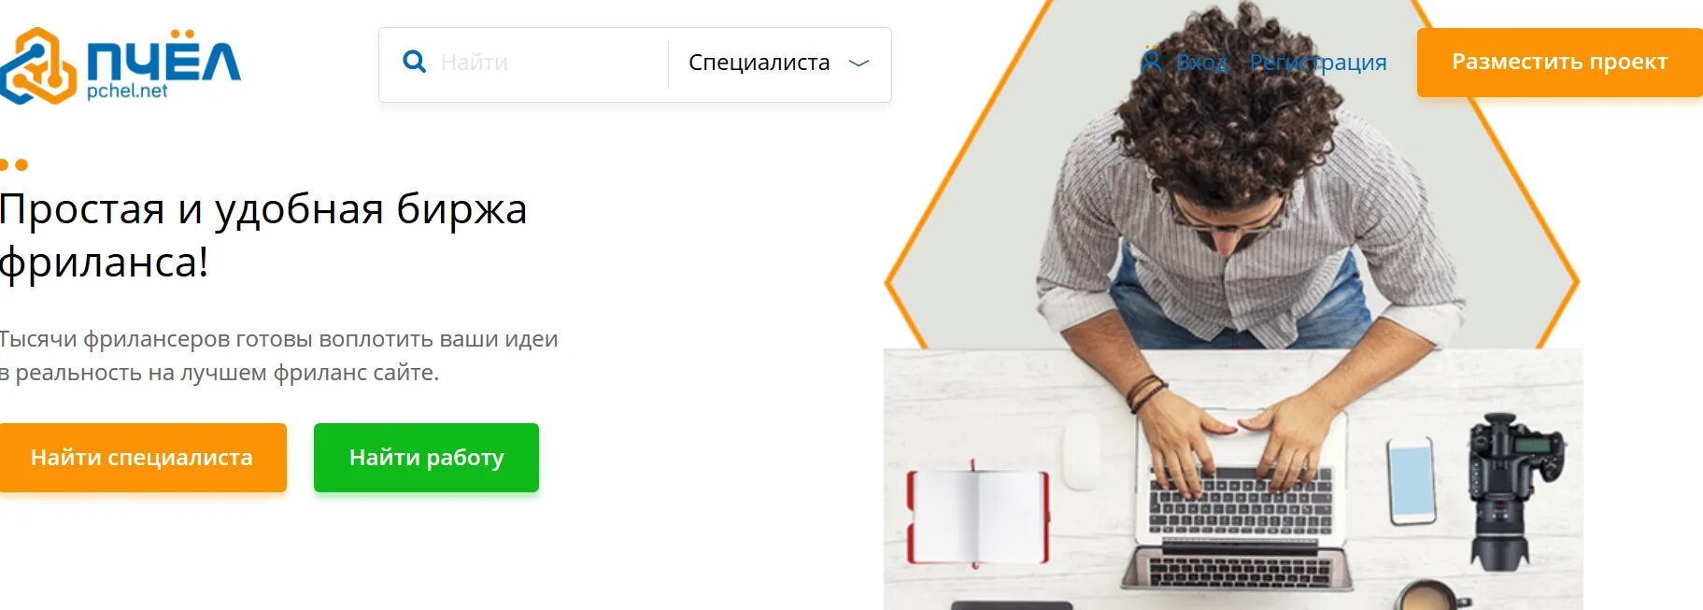Click the red notebook in hero image

[x=977, y=516]
